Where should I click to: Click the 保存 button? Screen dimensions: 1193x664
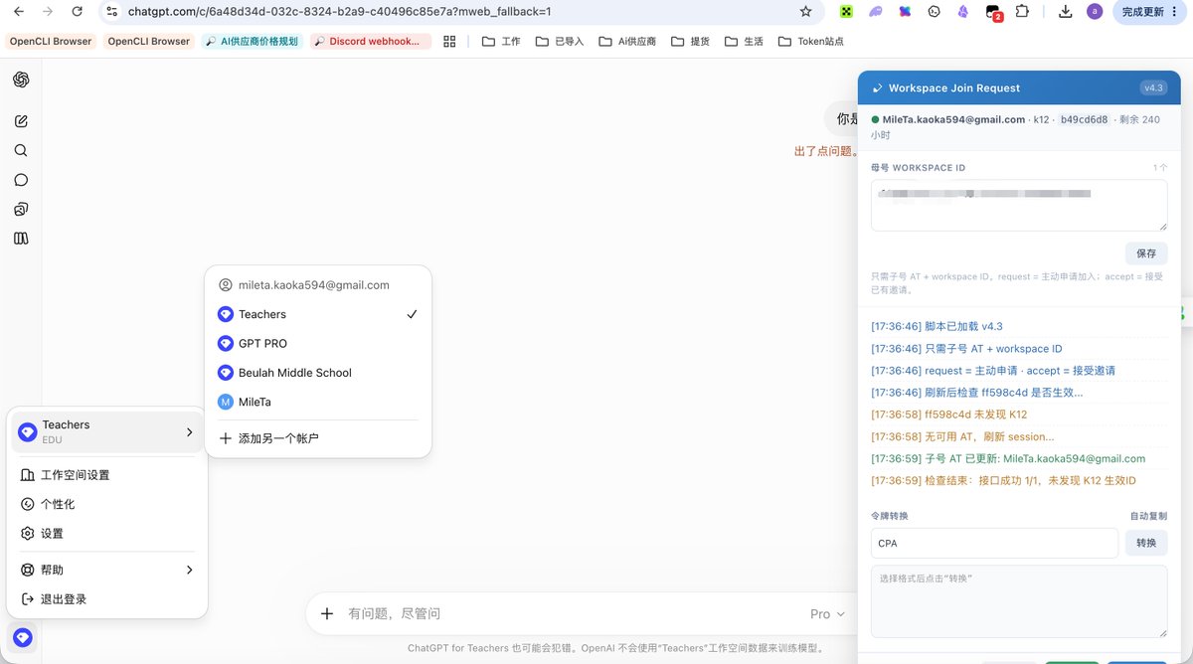[x=1146, y=253]
